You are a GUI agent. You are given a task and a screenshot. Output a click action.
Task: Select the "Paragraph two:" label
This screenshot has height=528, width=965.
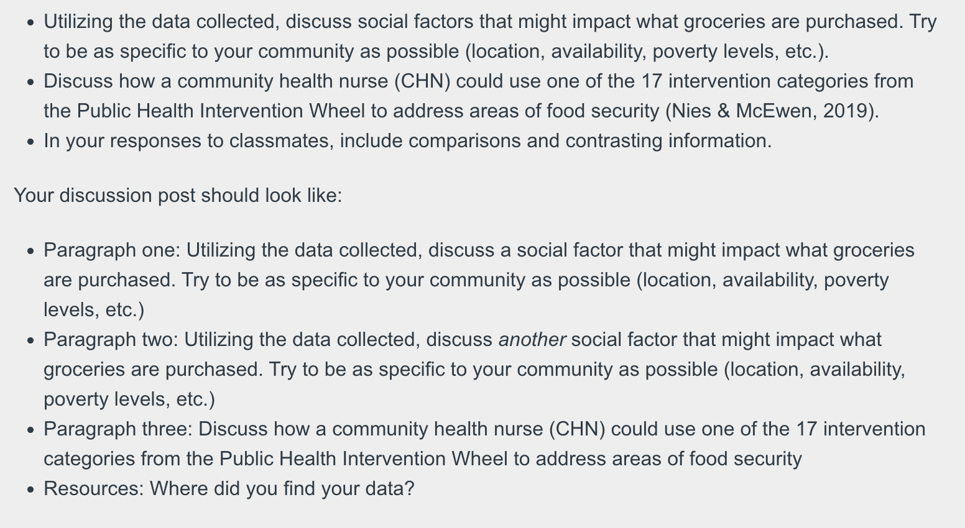(x=111, y=340)
